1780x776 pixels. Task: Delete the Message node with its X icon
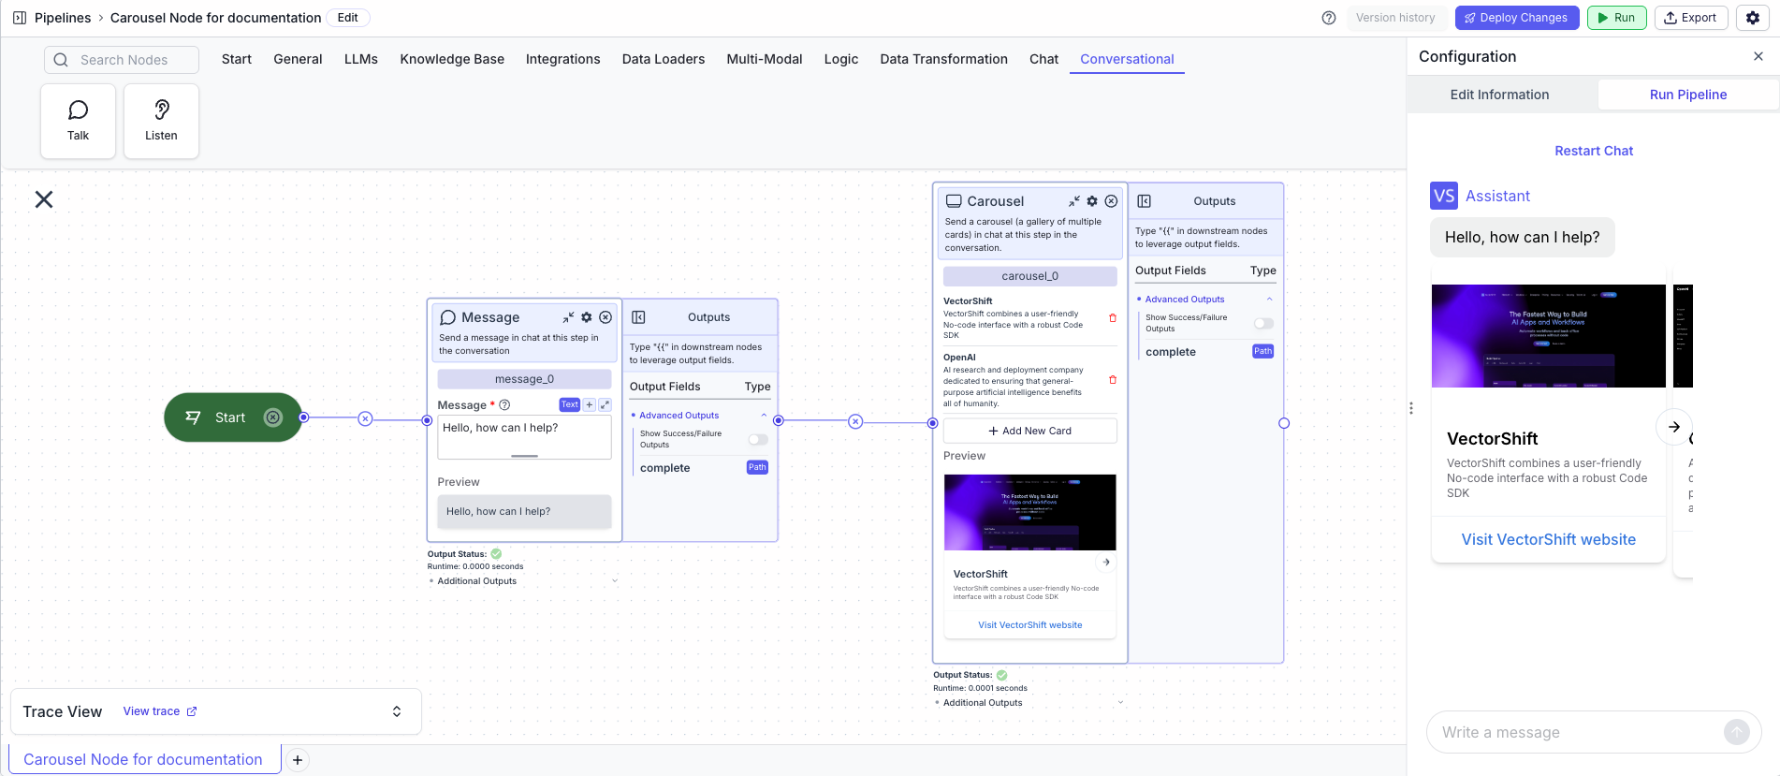[605, 317]
